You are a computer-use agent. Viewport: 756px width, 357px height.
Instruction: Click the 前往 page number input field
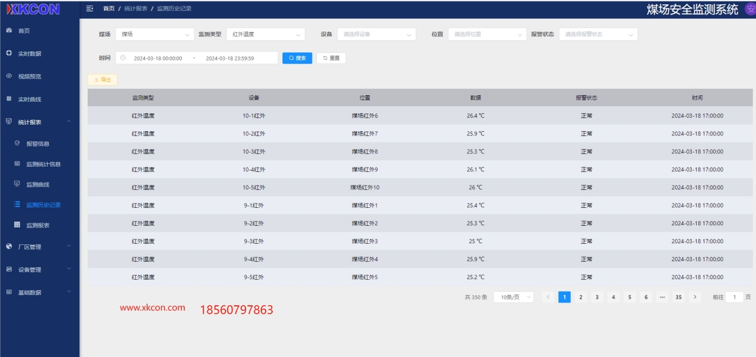[x=734, y=297]
